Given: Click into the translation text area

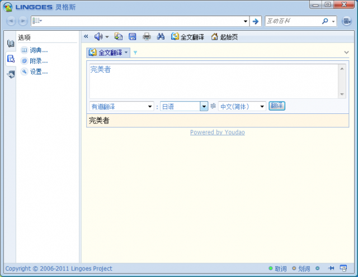Looking at the screenshot, I should click(x=214, y=81).
